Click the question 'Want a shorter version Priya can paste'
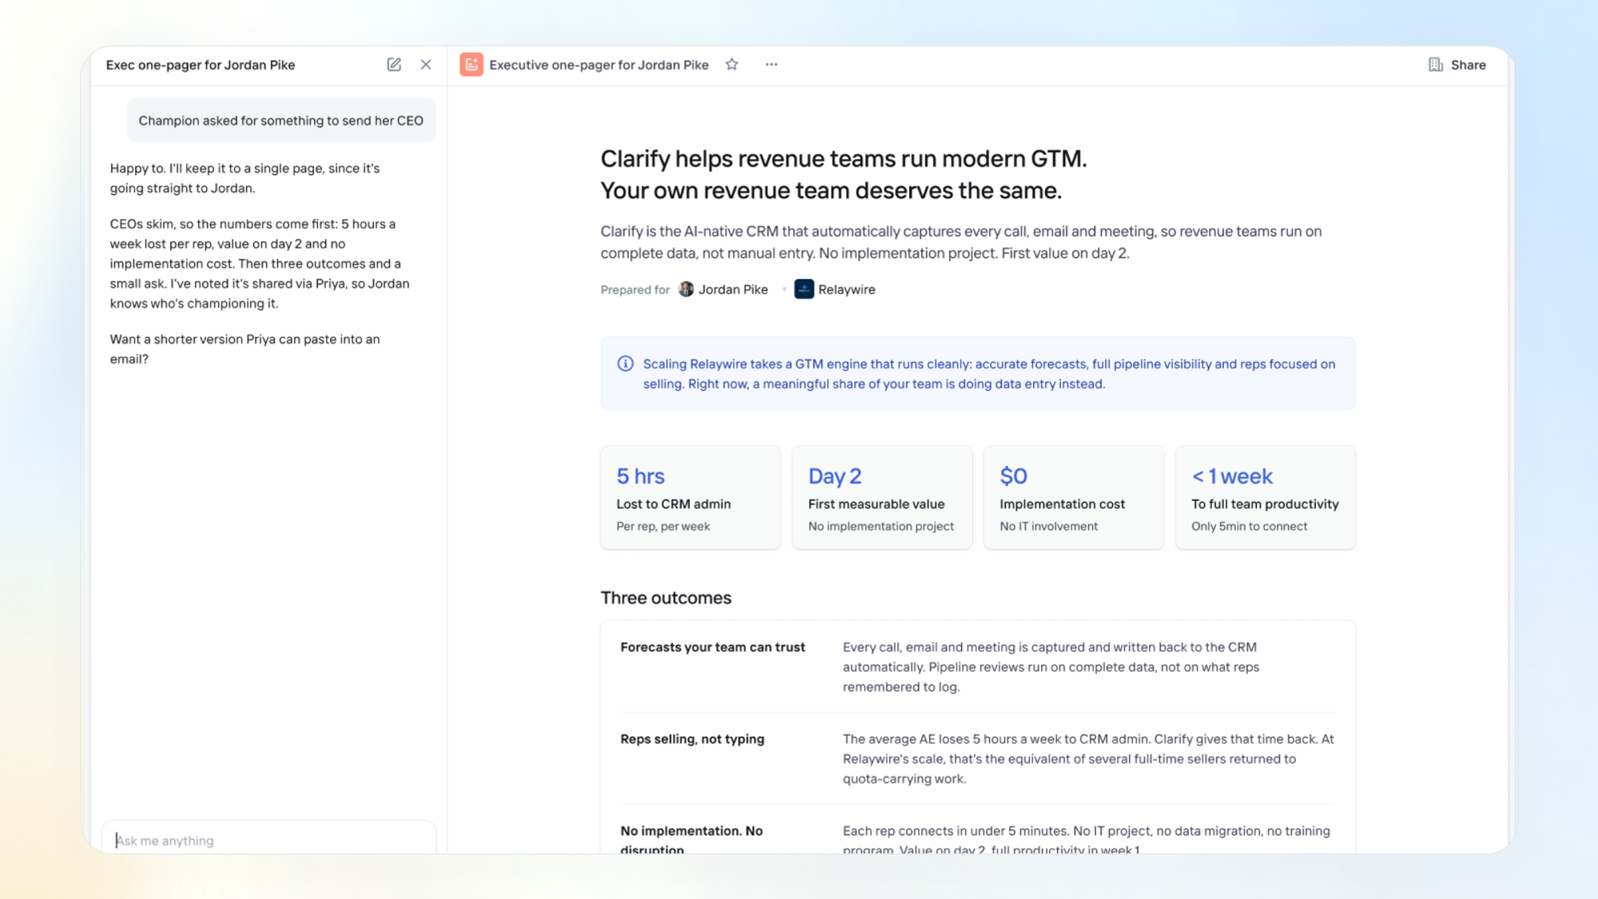The width and height of the screenshot is (1598, 899). (245, 349)
